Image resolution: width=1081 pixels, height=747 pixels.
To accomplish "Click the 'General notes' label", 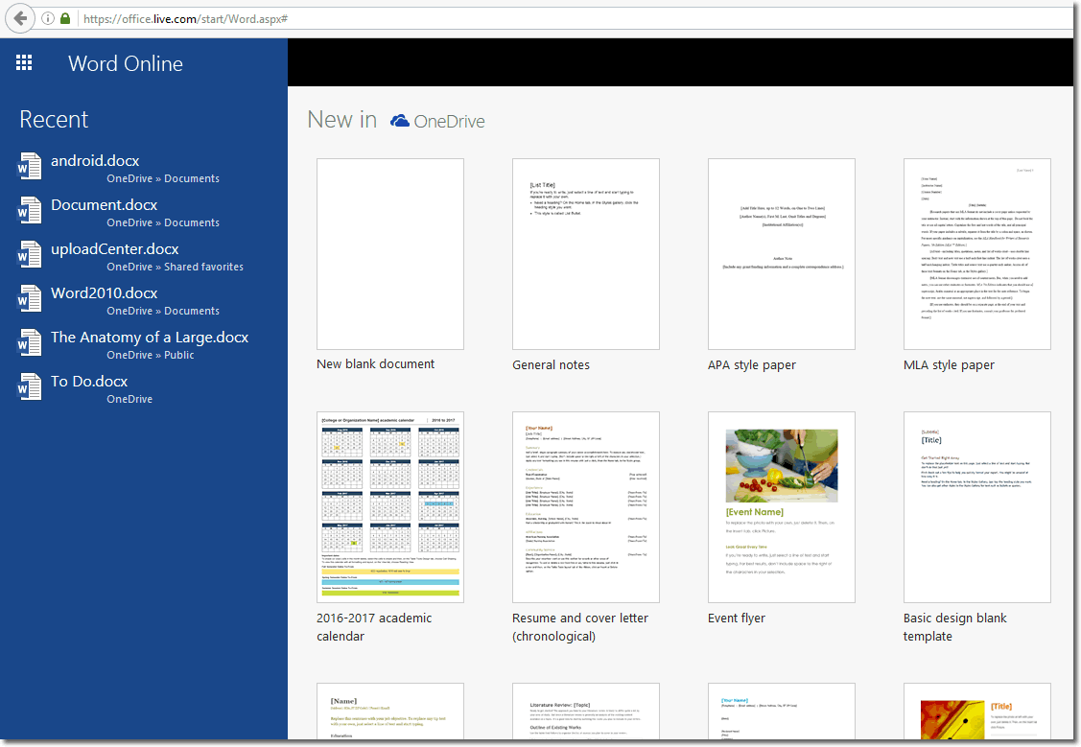I will (551, 364).
